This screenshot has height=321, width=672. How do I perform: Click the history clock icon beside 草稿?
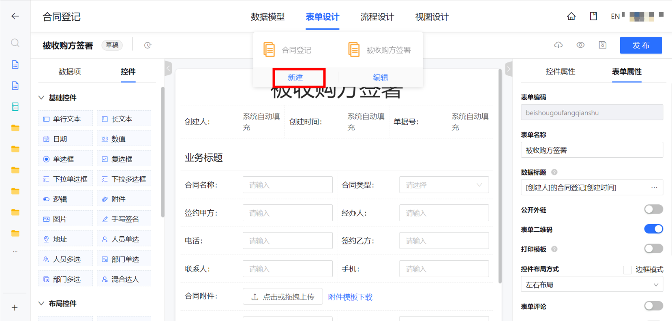point(148,45)
